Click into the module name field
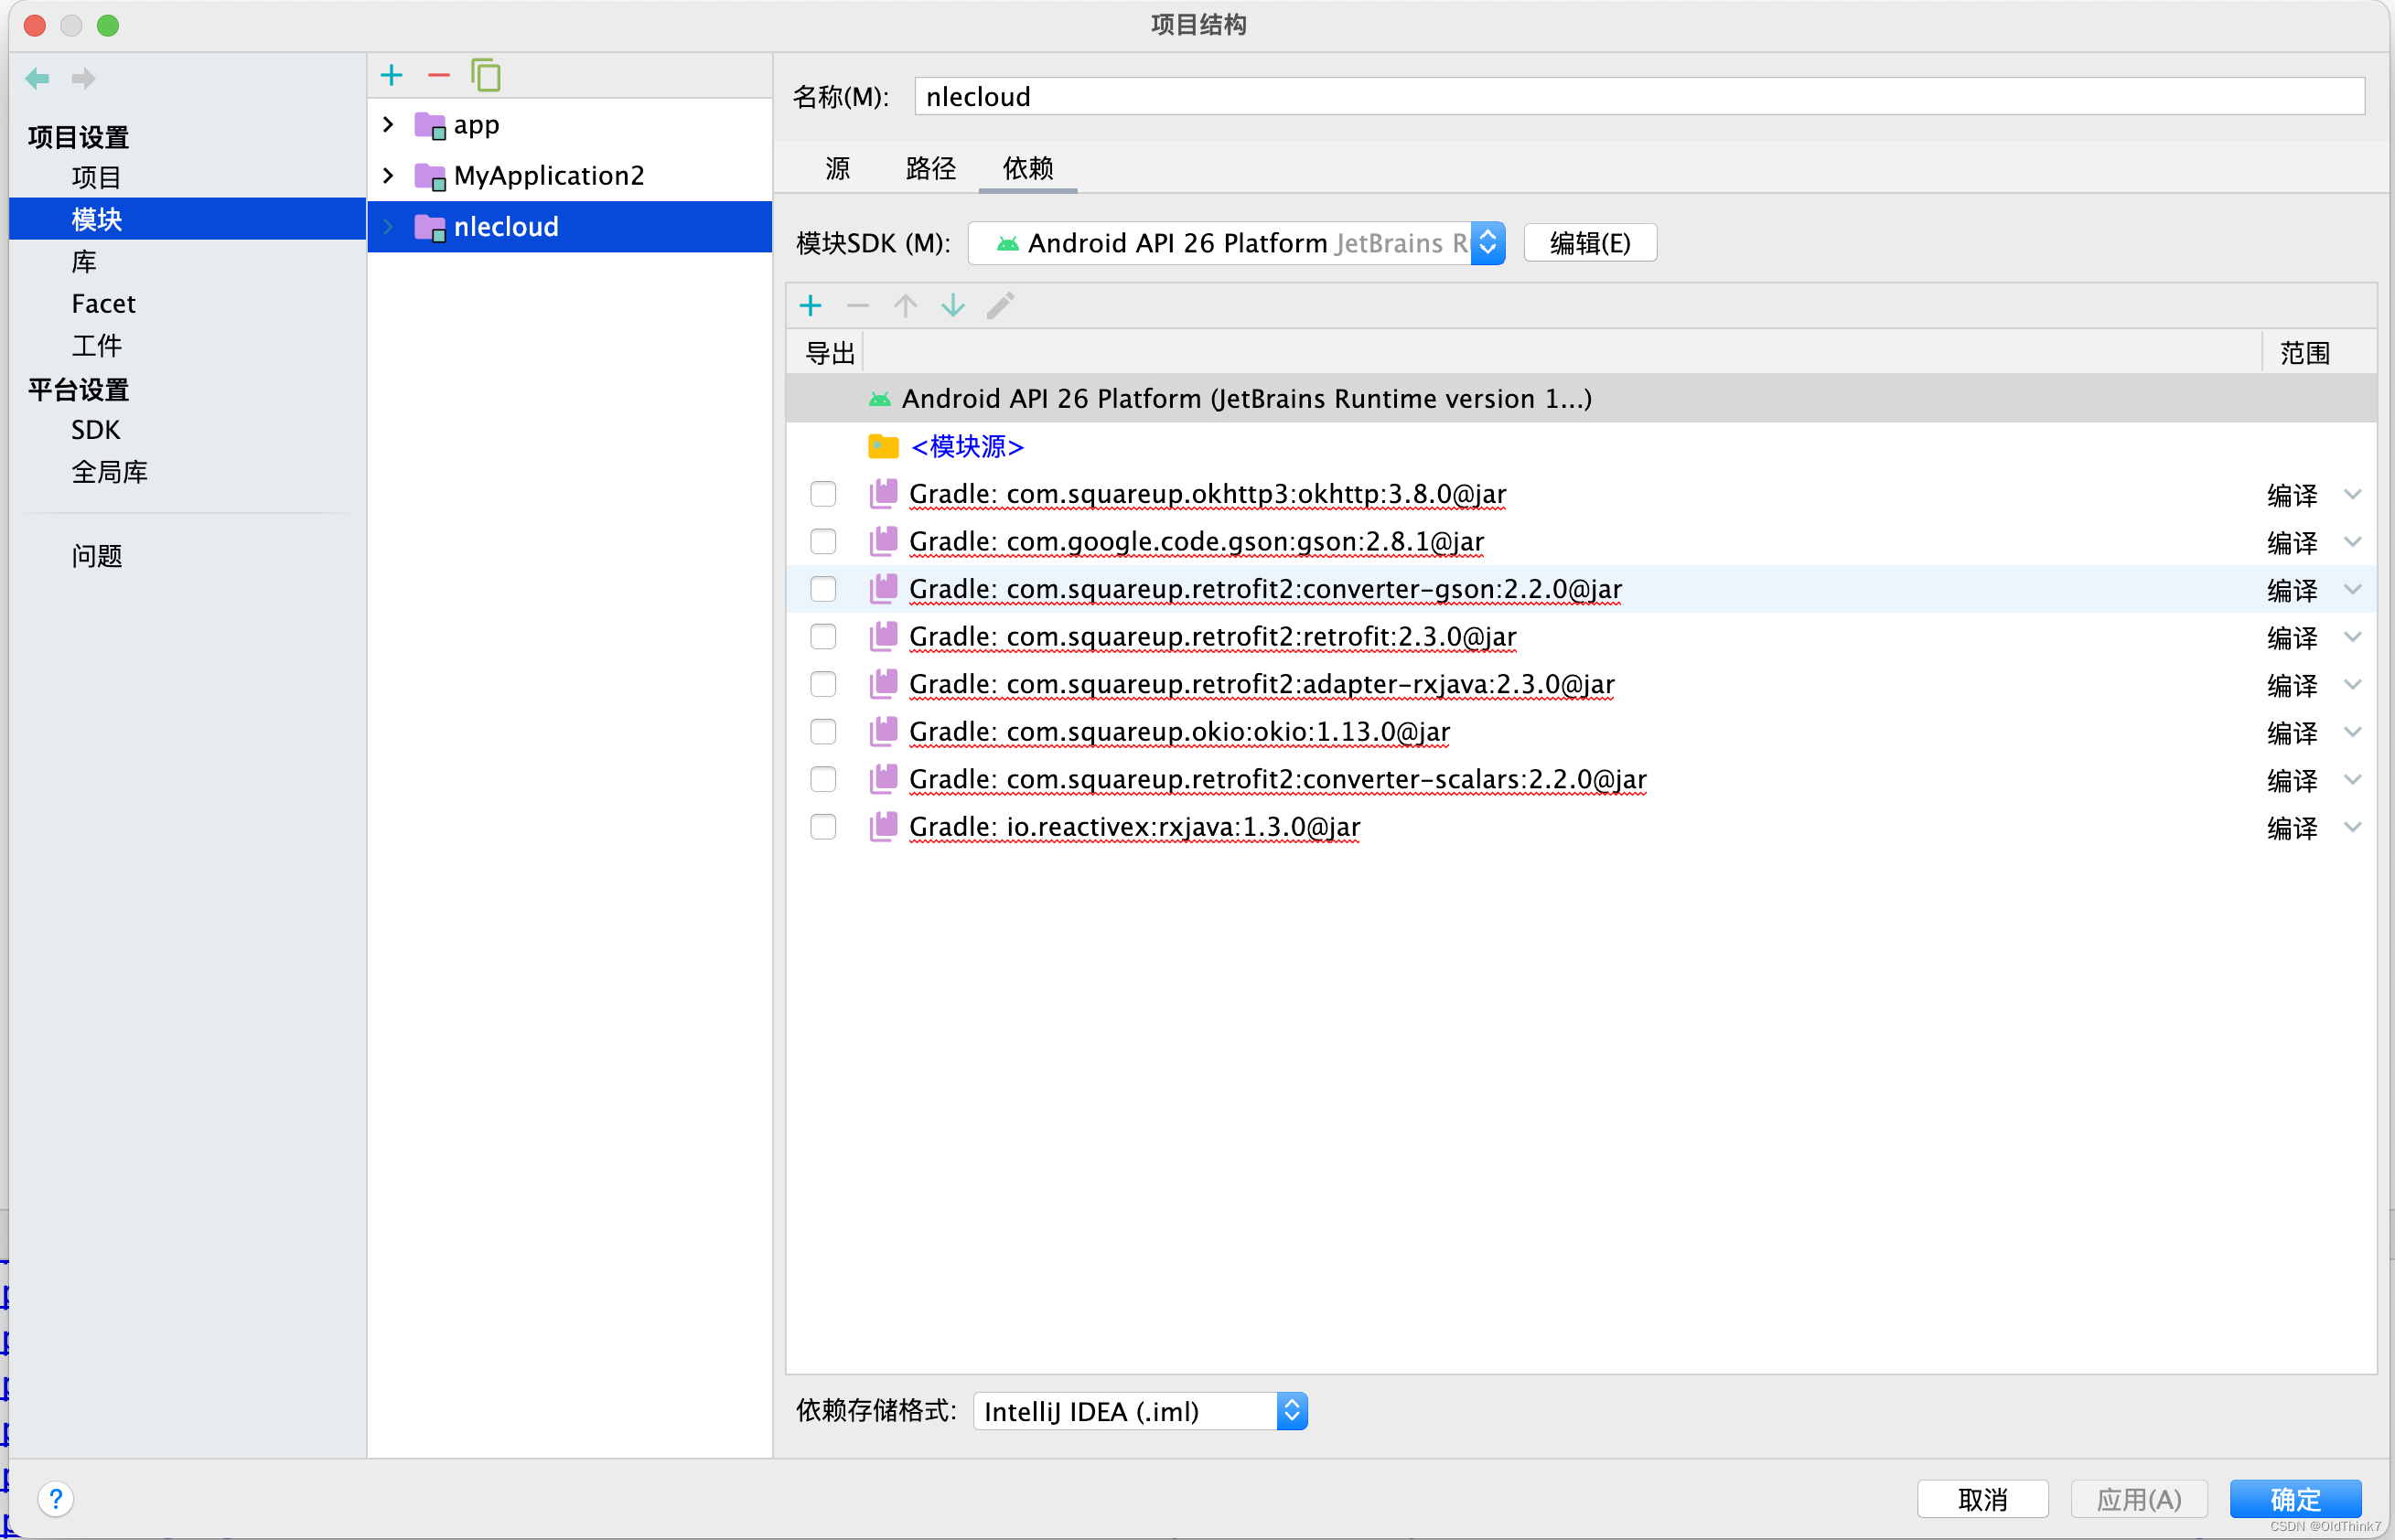The width and height of the screenshot is (2395, 1540). 1638,96
